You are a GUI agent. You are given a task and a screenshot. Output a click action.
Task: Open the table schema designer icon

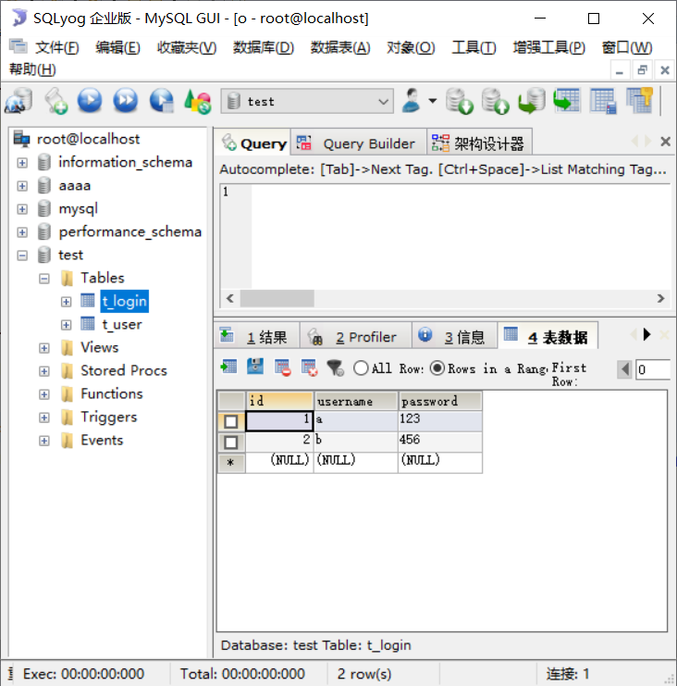[603, 101]
